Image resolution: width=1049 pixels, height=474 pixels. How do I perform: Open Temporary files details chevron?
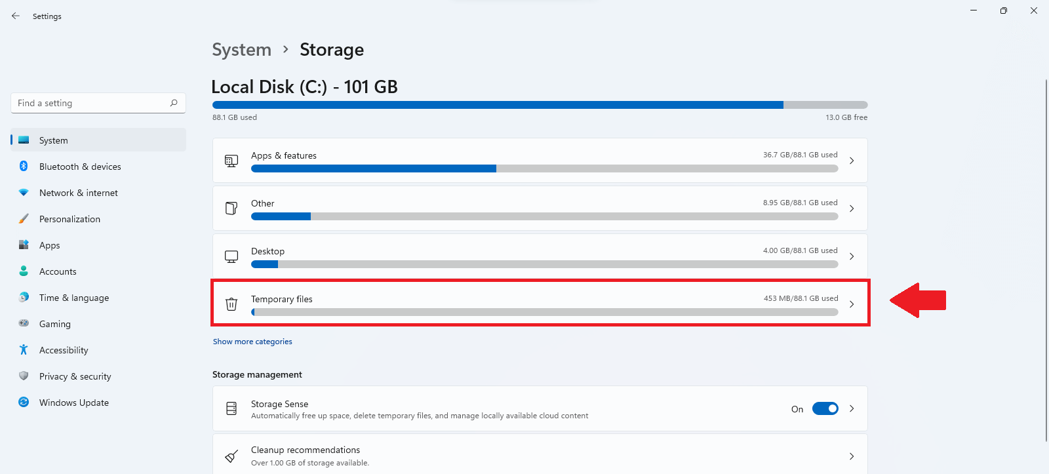coord(852,304)
